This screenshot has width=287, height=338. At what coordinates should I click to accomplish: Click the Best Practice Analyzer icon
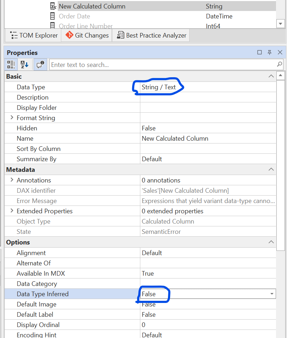pyautogui.click(x=120, y=35)
